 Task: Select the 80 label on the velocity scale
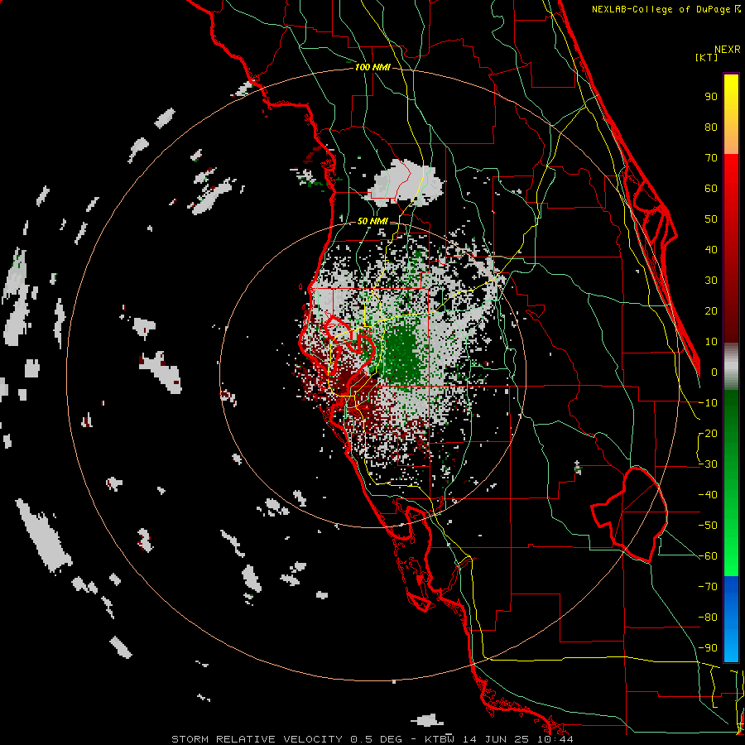(711, 127)
